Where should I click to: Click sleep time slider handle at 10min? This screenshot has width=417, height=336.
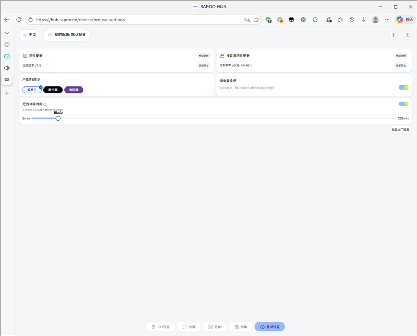point(58,118)
